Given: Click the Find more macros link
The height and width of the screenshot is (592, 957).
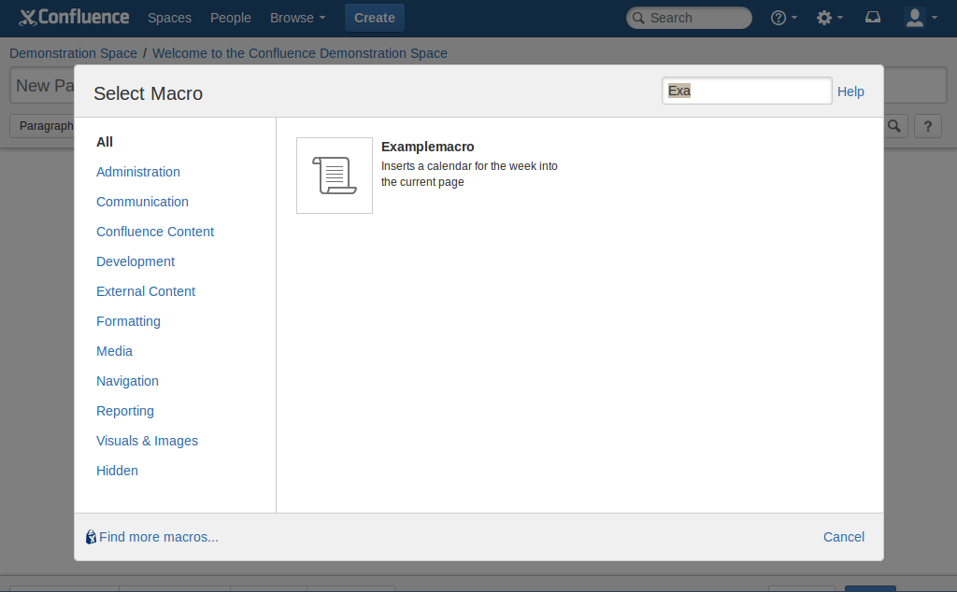Looking at the screenshot, I should (x=158, y=537).
